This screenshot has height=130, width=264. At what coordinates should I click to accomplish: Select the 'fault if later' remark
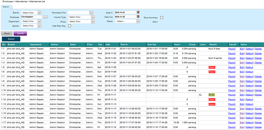click(214, 49)
